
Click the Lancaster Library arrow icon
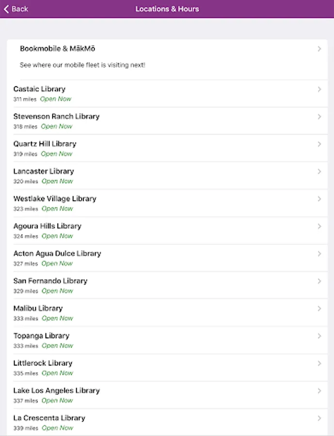[x=319, y=171]
